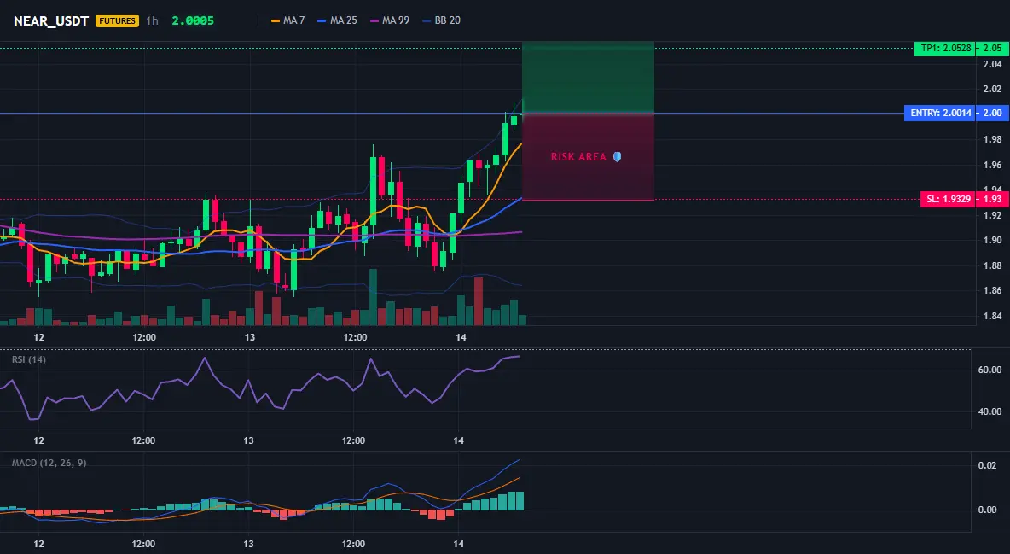Screen dimensions: 1010x554
Task: Click the 0.02 MACD axis value
Action: click(988, 465)
